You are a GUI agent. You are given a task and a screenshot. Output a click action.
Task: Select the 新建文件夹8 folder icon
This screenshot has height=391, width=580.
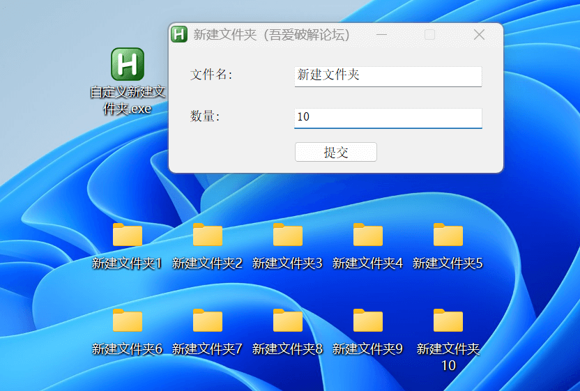click(288, 320)
